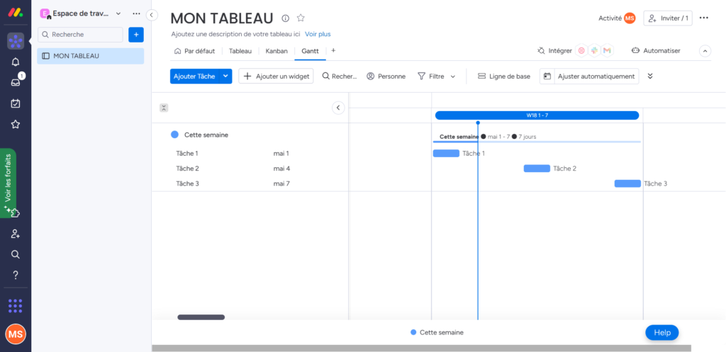The height and width of the screenshot is (352, 726).
Task: Expand the Ajouter Tâche dropdown arrow
Action: point(225,76)
